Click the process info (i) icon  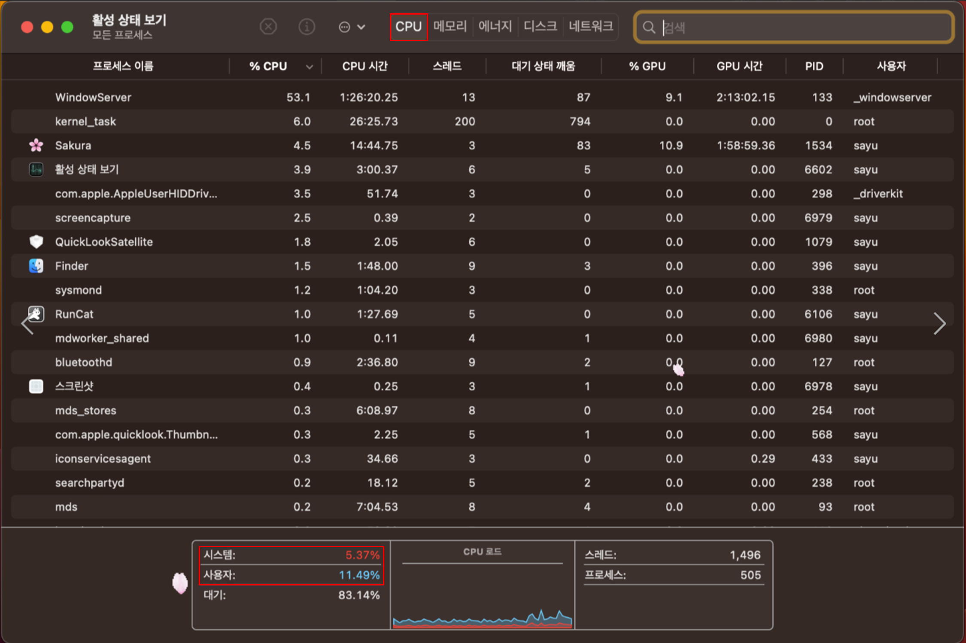click(x=307, y=27)
